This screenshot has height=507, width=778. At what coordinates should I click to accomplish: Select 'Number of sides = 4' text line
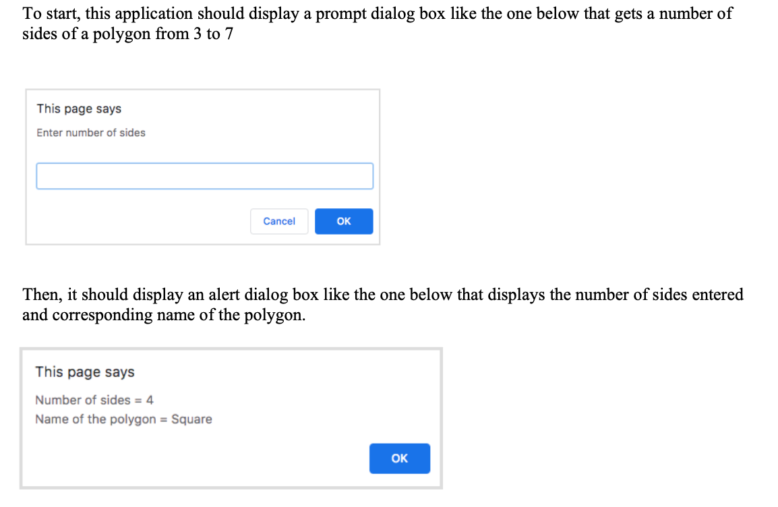coord(94,400)
